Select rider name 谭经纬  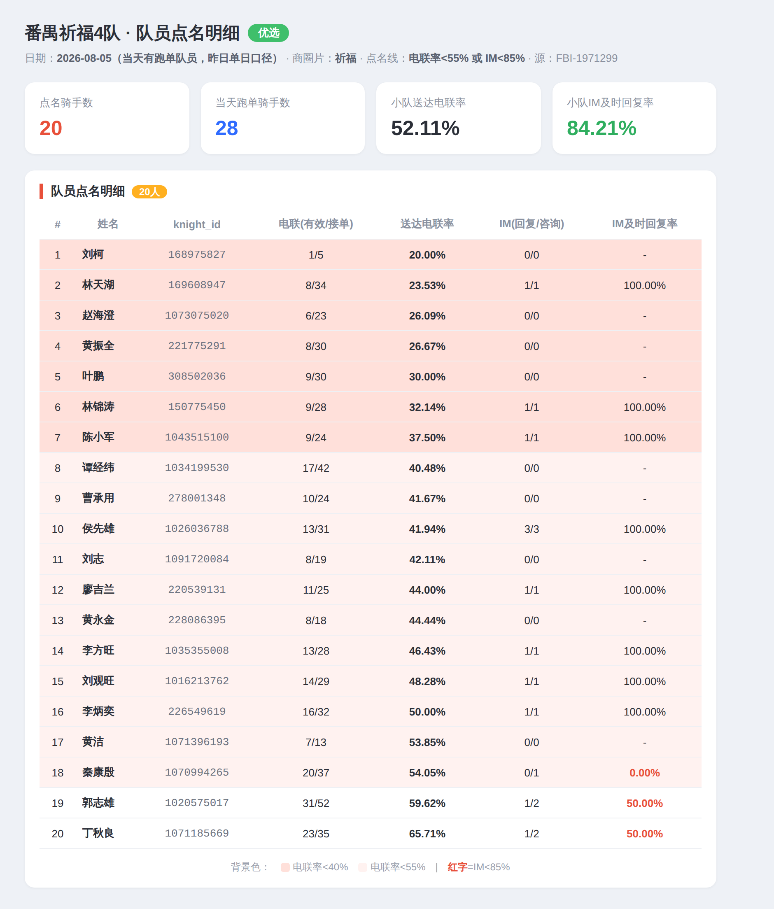(x=98, y=468)
